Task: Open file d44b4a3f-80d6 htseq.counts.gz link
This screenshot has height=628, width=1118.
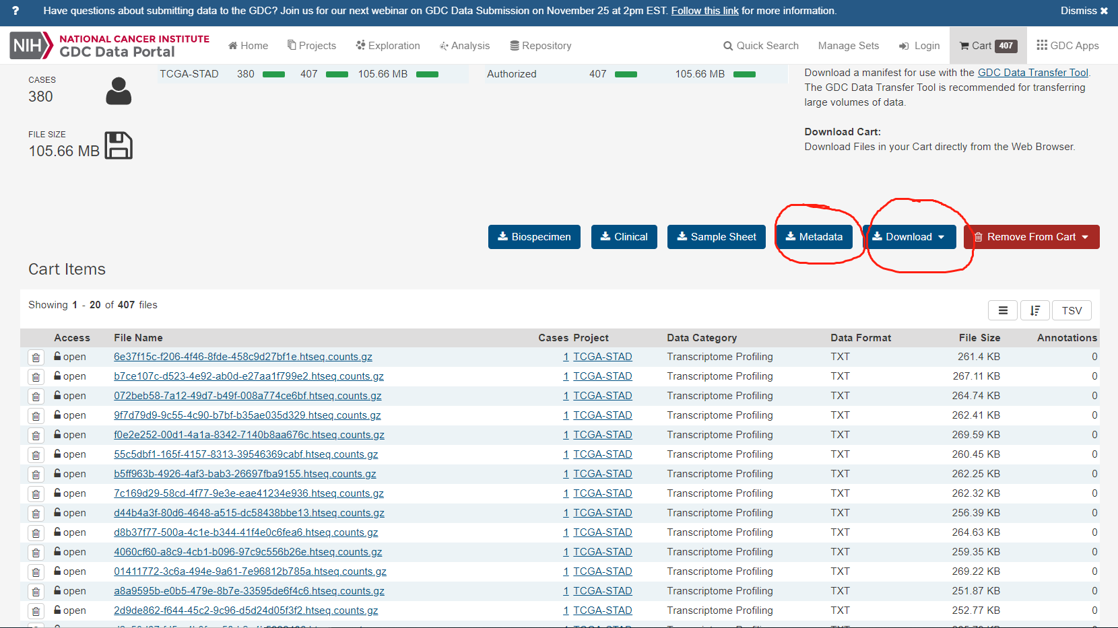Action: [249, 513]
